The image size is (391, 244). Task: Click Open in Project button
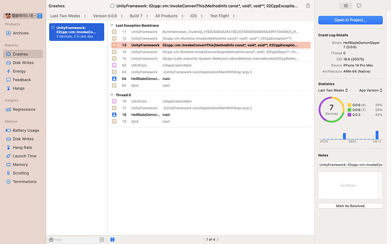[350, 20]
